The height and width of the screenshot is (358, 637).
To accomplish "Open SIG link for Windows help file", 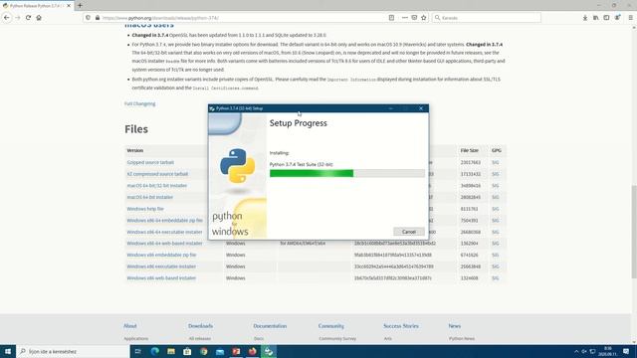I will [496, 209].
